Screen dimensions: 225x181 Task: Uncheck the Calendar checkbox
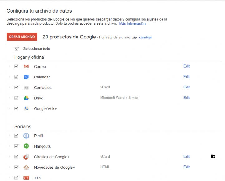16,77
